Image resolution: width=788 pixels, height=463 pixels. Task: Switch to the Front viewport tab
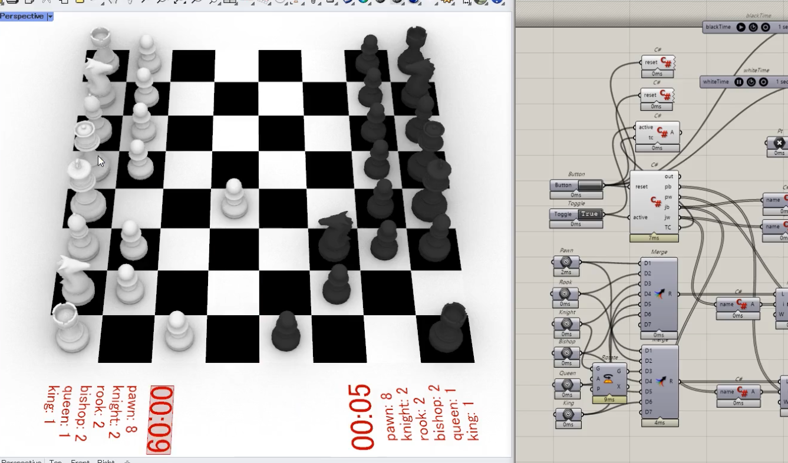click(x=81, y=461)
